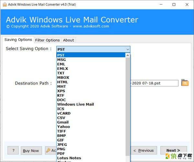
Task: Select the EML format option
Action: (x=91, y=64)
